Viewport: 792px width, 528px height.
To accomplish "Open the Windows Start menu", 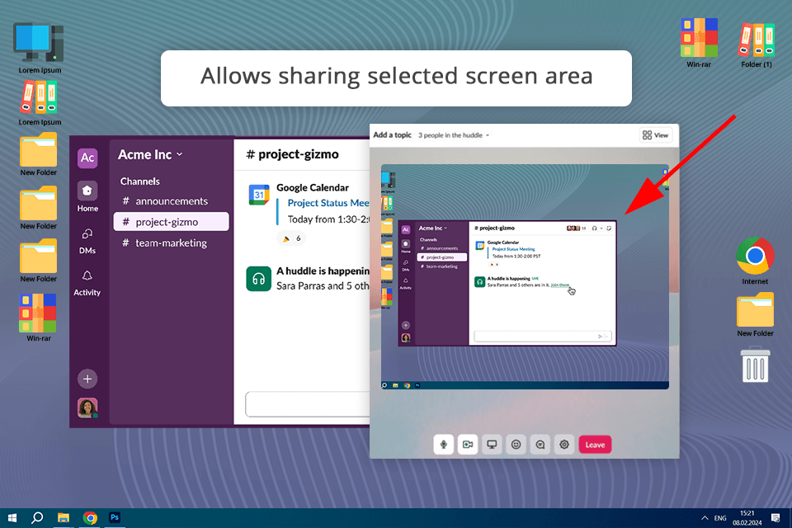I will pos(12,518).
